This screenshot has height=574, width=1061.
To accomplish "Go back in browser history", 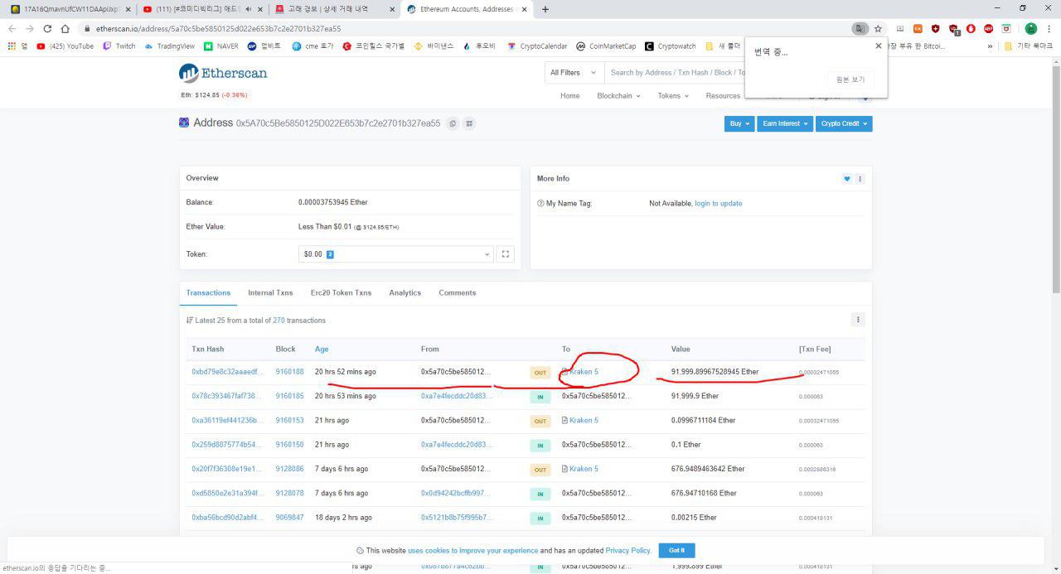I will [x=12, y=28].
